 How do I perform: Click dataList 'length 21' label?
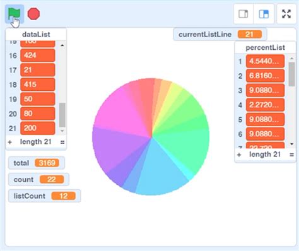[x=36, y=142]
